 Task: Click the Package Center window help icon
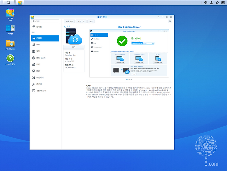point(158,17)
